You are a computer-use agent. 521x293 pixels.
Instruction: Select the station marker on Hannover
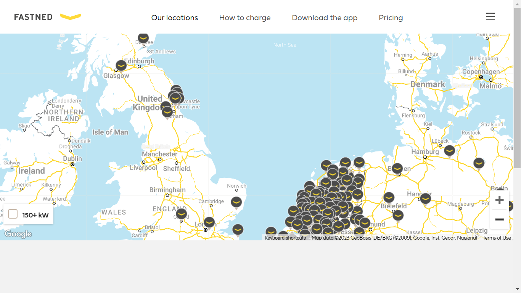click(425, 200)
